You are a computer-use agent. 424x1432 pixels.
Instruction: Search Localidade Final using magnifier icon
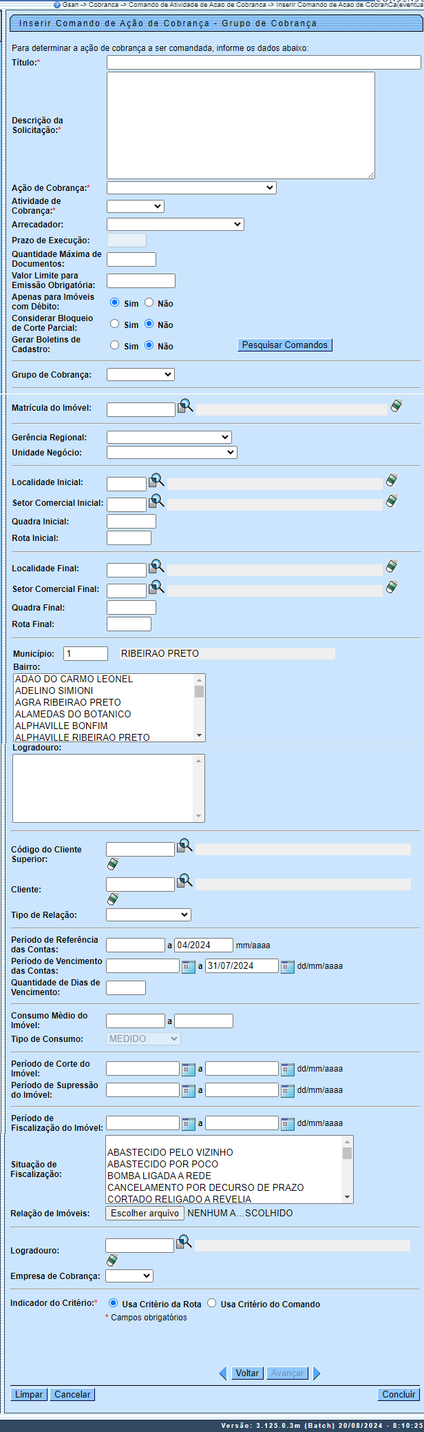coord(156,566)
